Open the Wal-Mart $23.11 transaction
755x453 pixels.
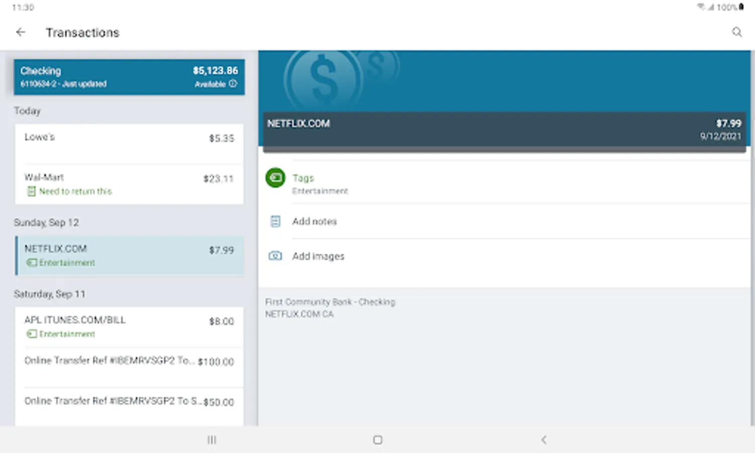(x=129, y=184)
